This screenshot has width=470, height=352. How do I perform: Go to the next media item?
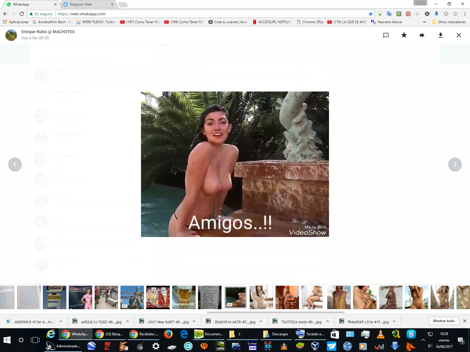click(455, 164)
